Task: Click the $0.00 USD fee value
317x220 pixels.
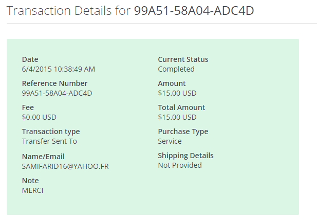Action: 39,117
